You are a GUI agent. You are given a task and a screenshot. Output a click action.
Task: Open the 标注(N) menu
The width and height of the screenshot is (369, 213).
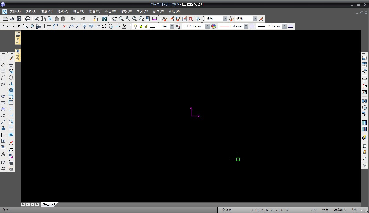[111, 12]
